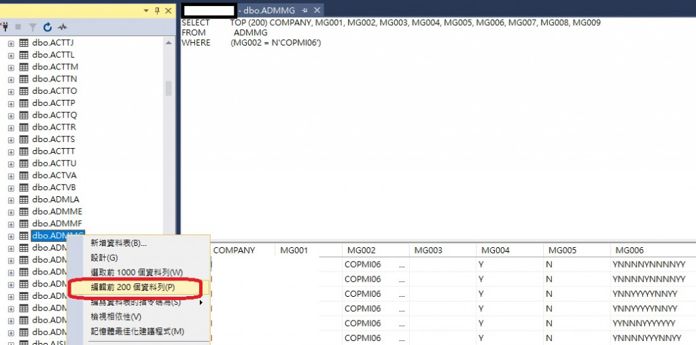This screenshot has height=345, width=696.
Task: Expand the dbo.ACTTJ table node
Action: pos(11,43)
